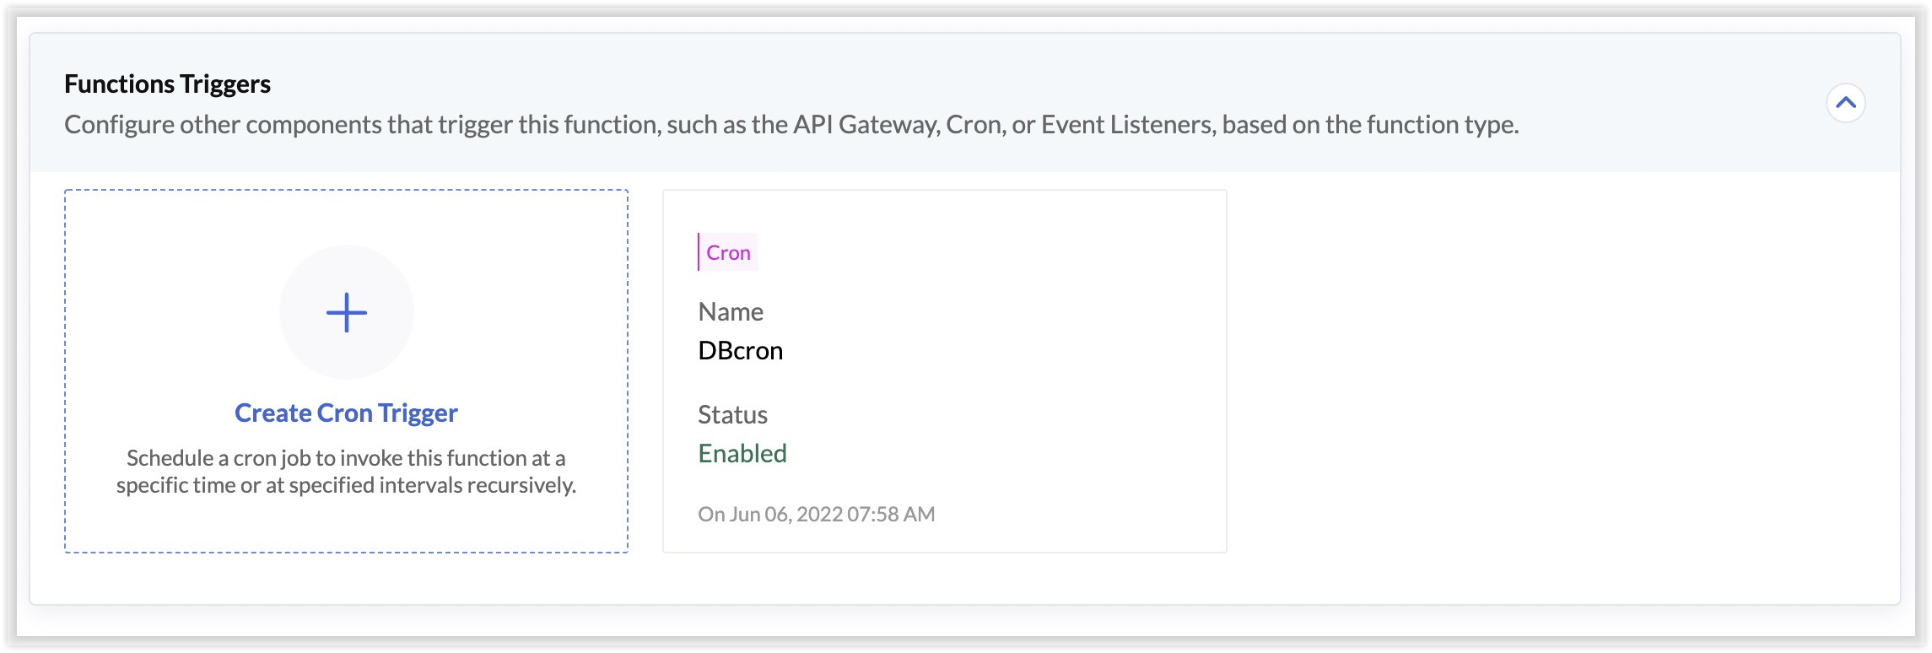Image resolution: width=1932 pixels, height=653 pixels.
Task: Click the Jun 06, 2022 timestamp
Action: [816, 514]
